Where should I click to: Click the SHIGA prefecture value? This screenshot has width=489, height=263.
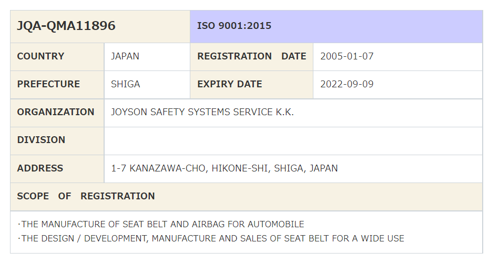[x=125, y=84]
